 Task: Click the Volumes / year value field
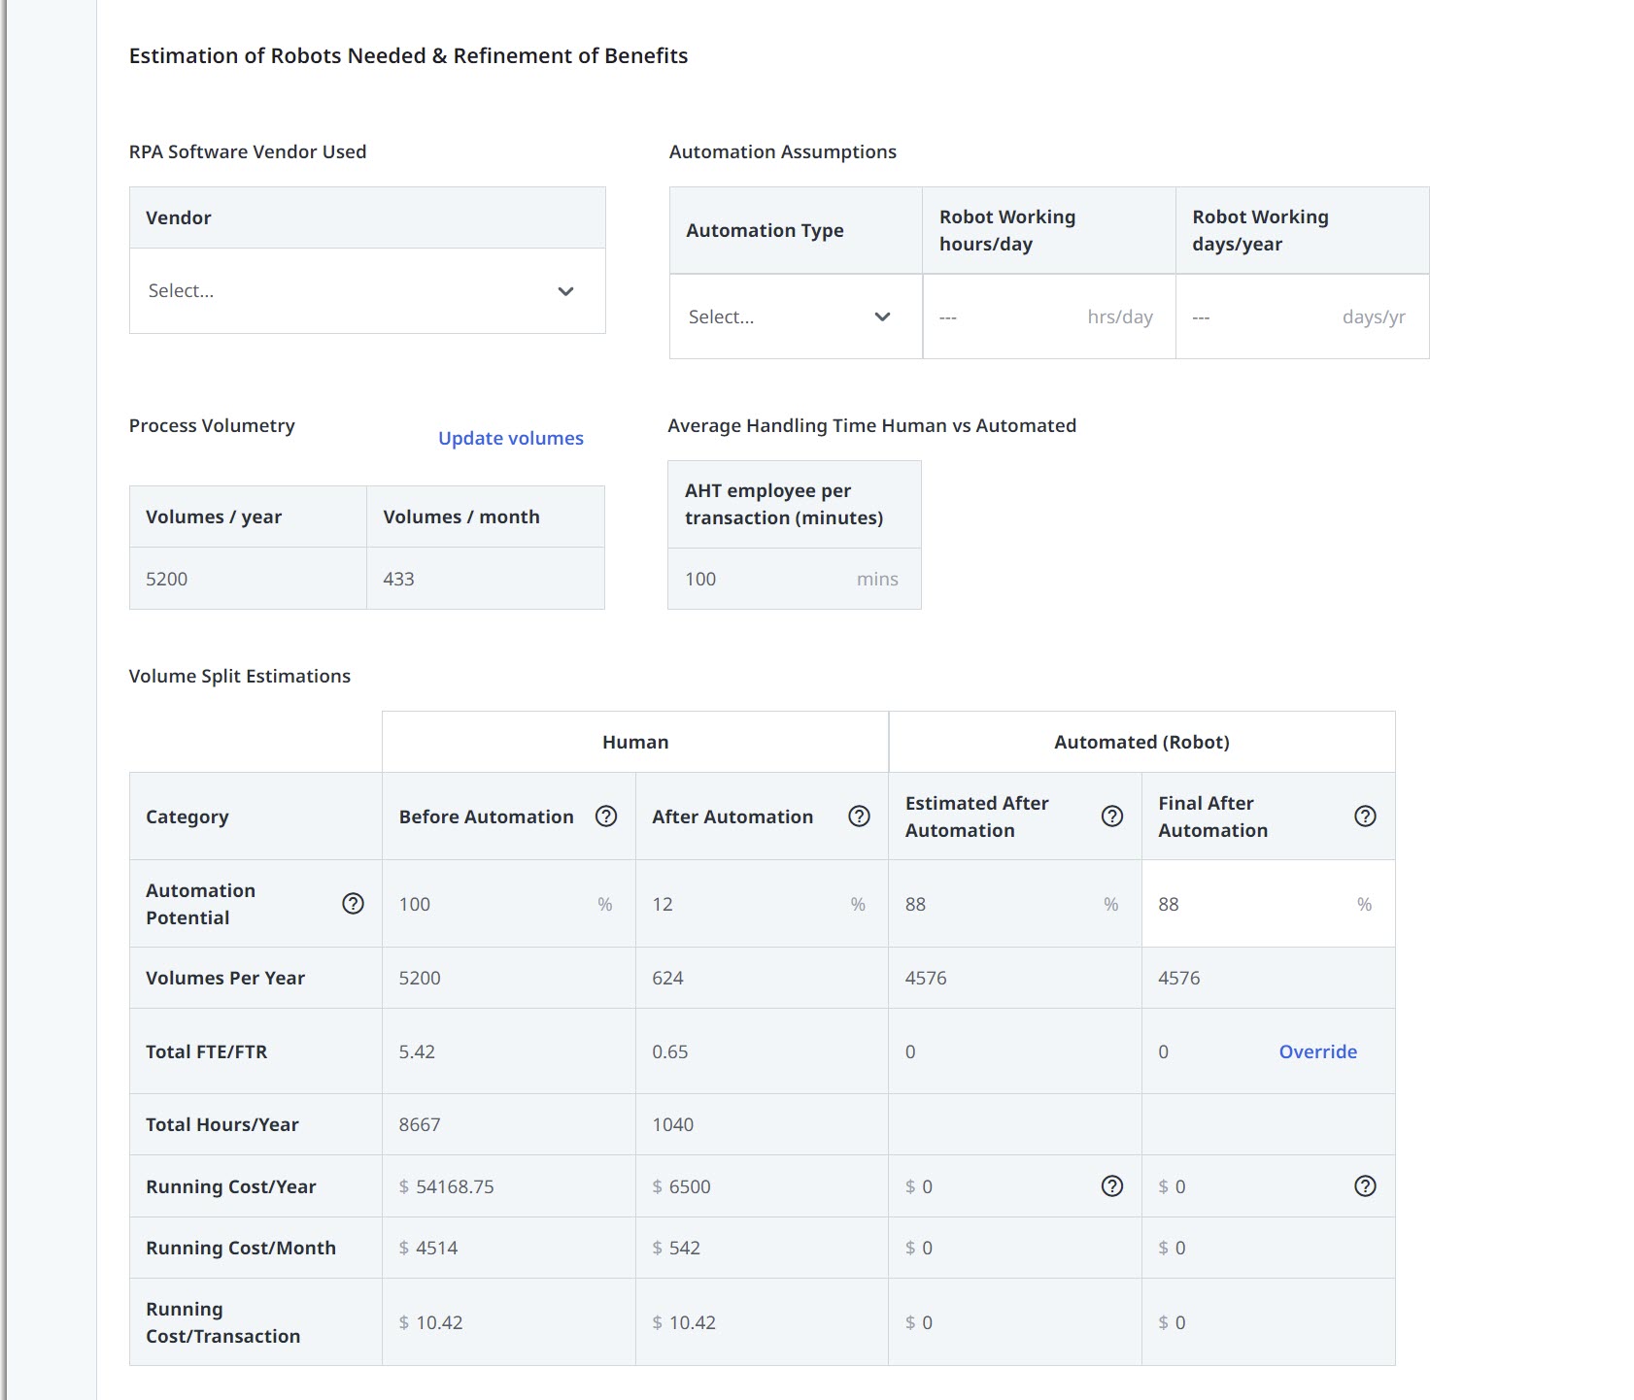(248, 580)
